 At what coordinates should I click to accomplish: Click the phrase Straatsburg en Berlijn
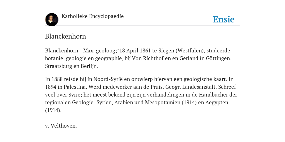pyautogui.click(x=72, y=66)
